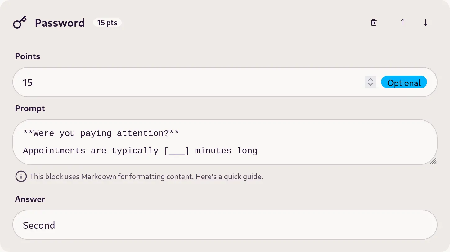Place cursor in "Were you paying attention" line

coord(101,133)
